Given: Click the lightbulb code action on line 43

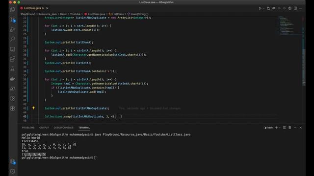Looking at the screenshot, I should [x=33, y=108].
